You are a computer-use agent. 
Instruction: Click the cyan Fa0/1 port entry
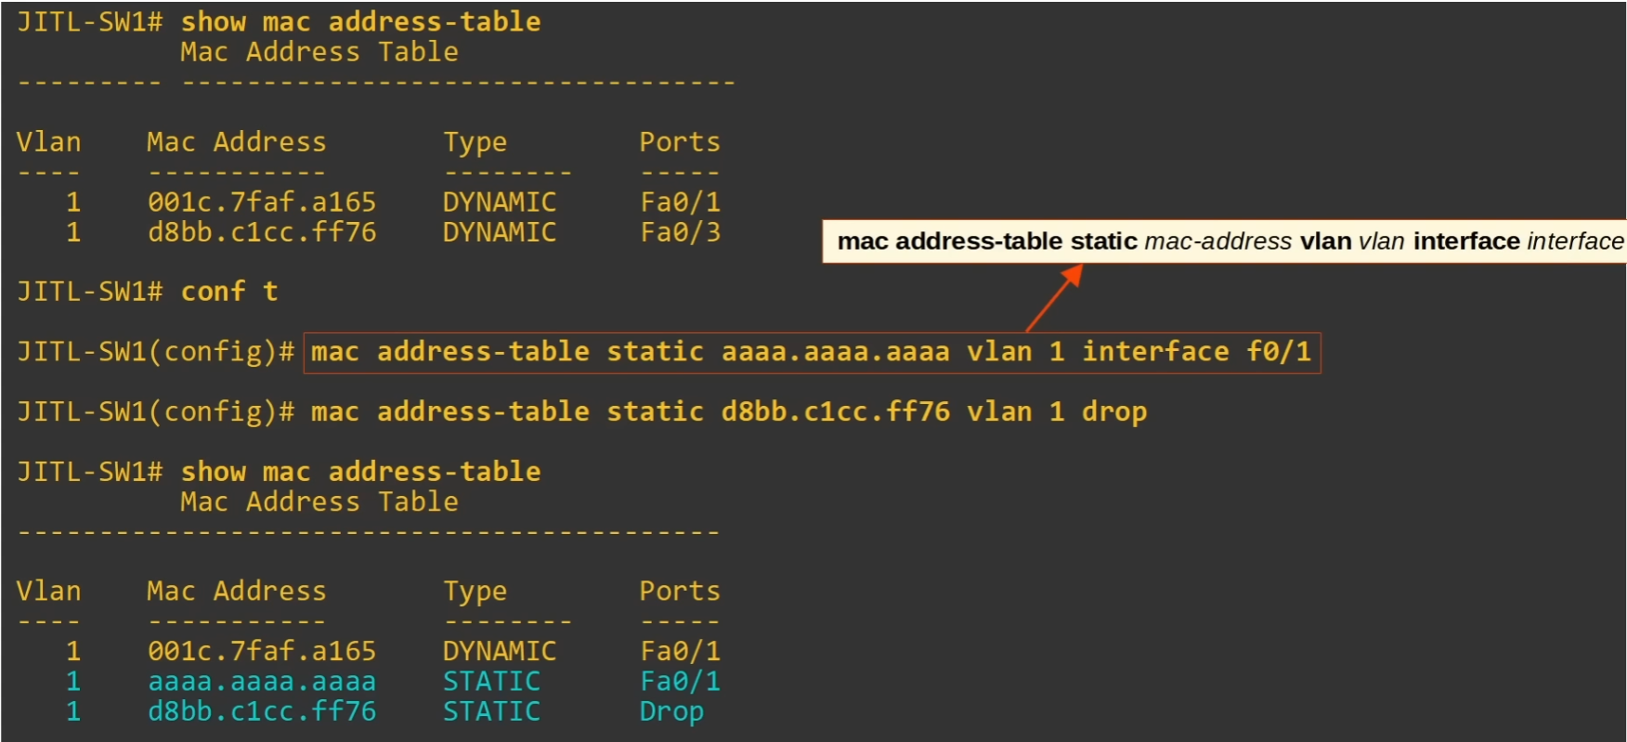pyautogui.click(x=680, y=682)
